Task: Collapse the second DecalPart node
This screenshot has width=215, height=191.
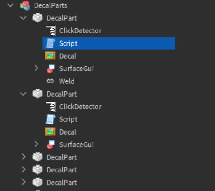Action: click(23, 94)
